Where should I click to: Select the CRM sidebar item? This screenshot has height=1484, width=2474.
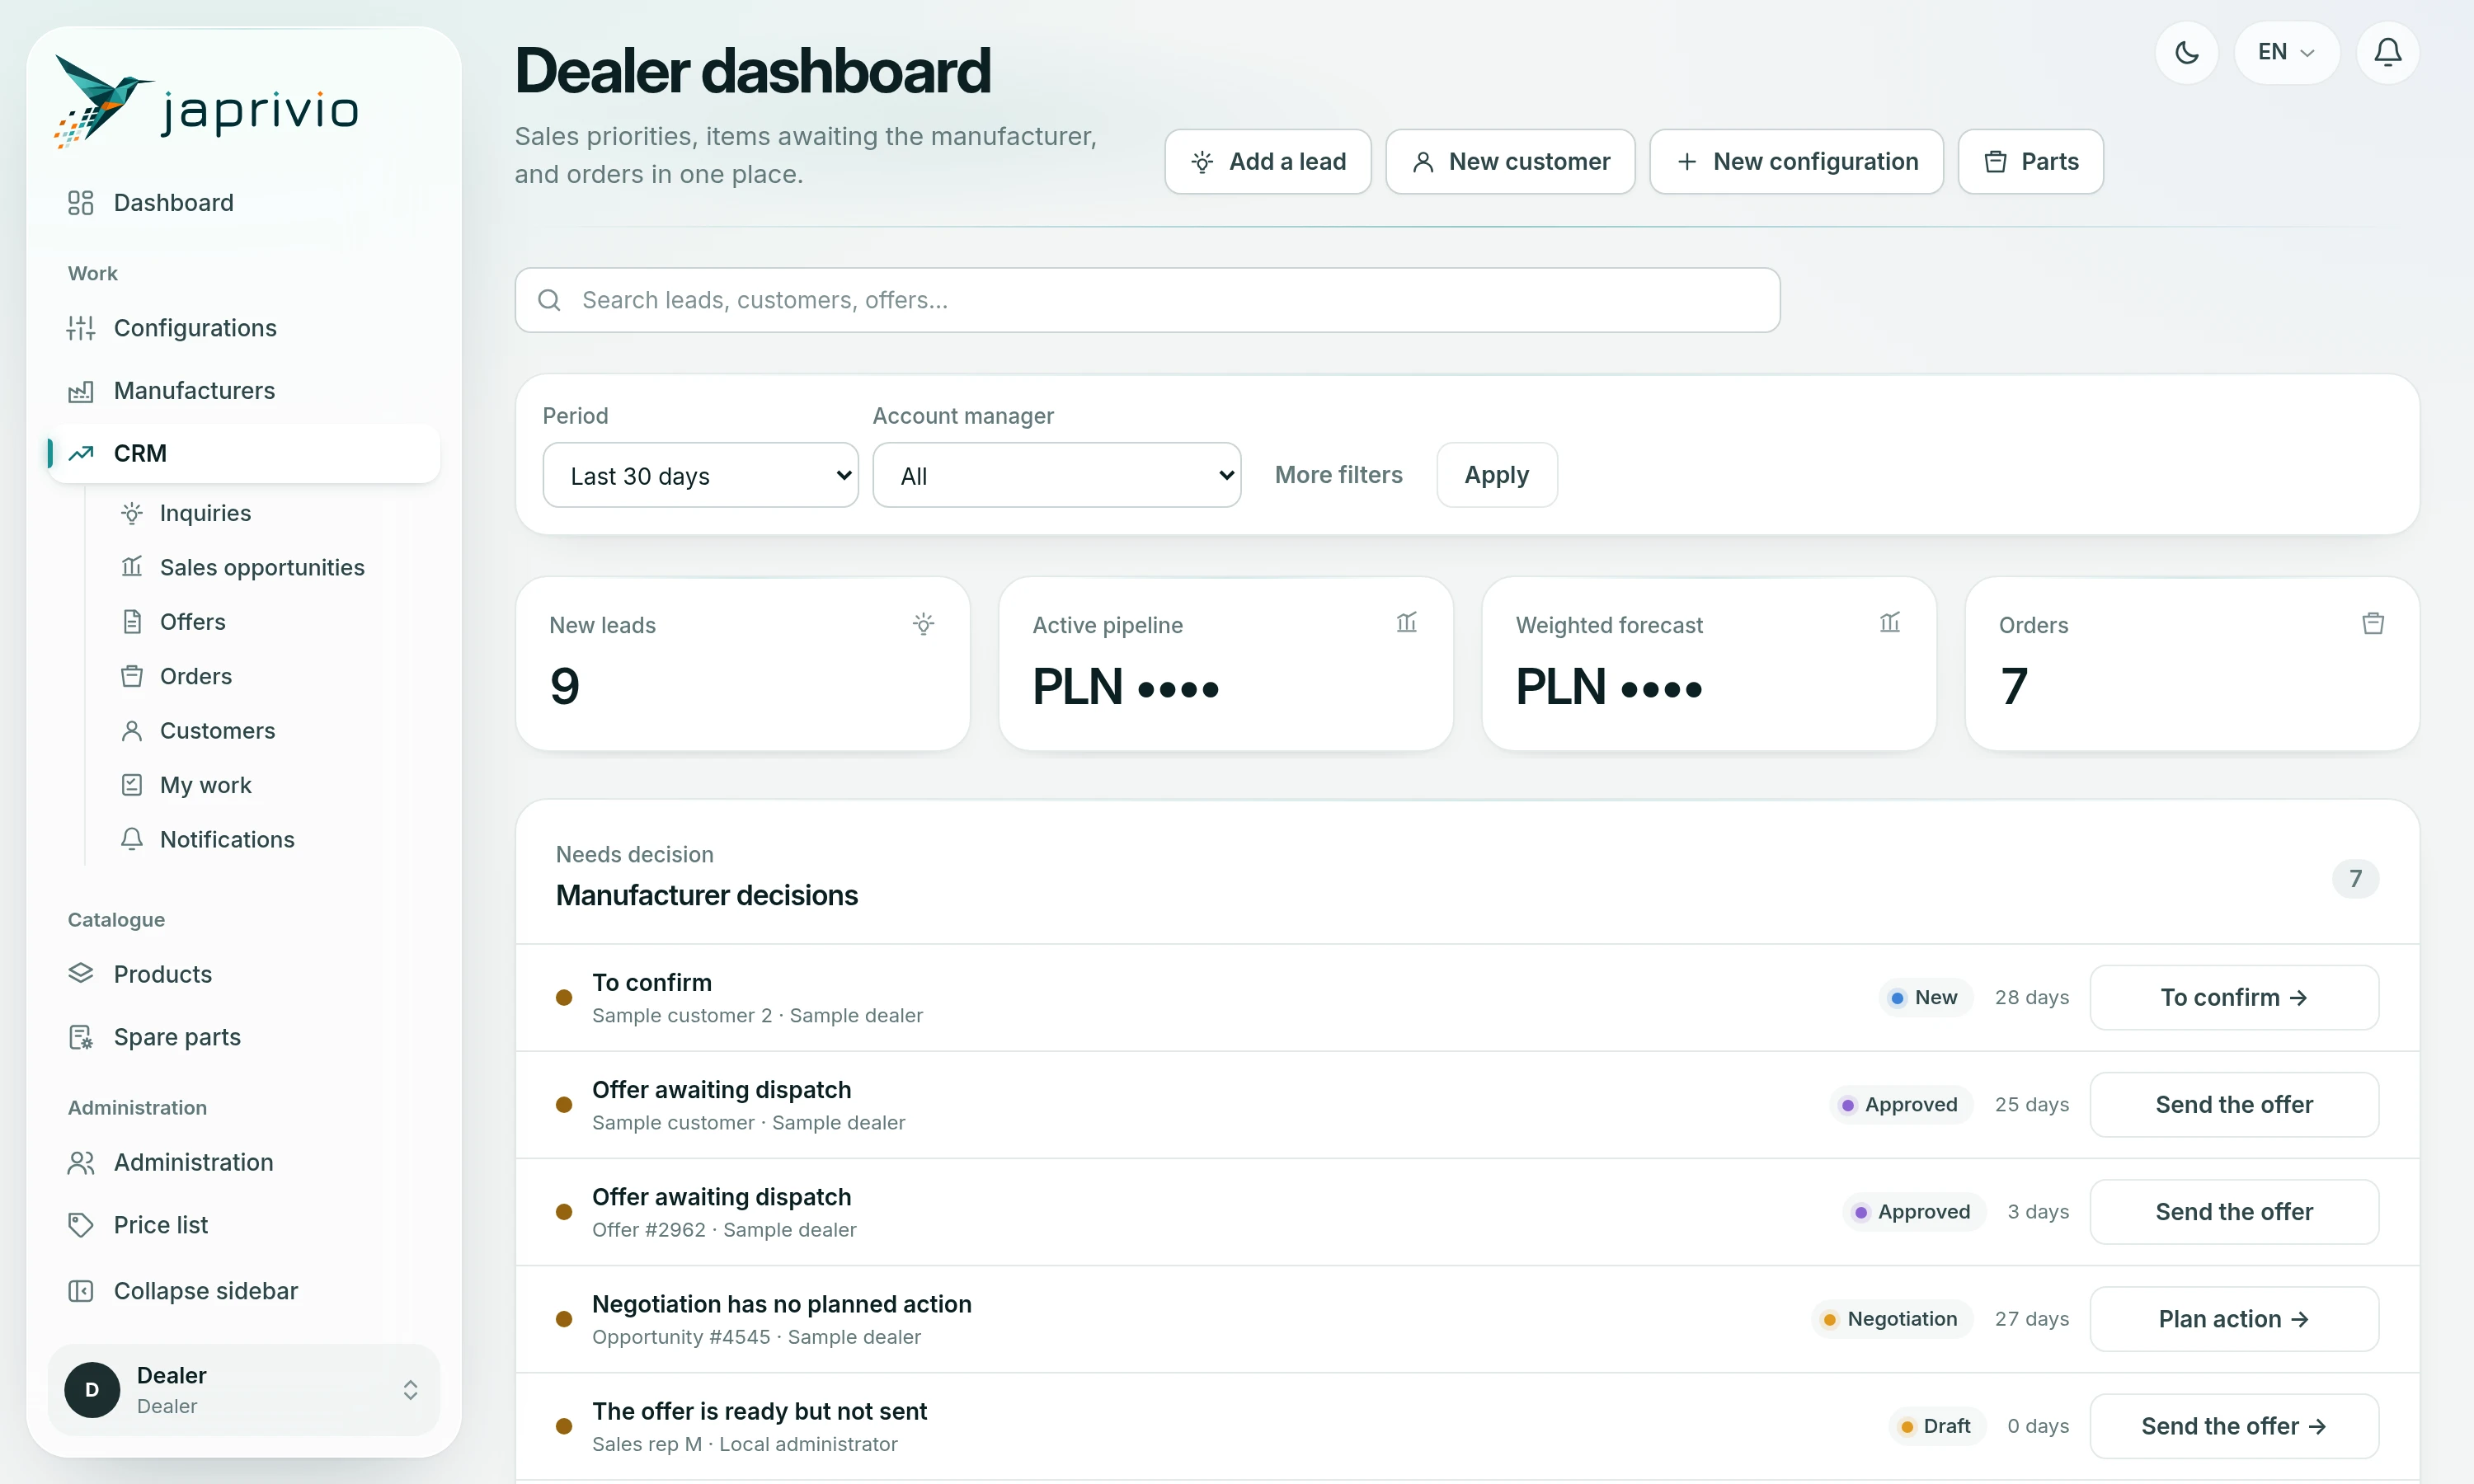pyautogui.click(x=244, y=453)
